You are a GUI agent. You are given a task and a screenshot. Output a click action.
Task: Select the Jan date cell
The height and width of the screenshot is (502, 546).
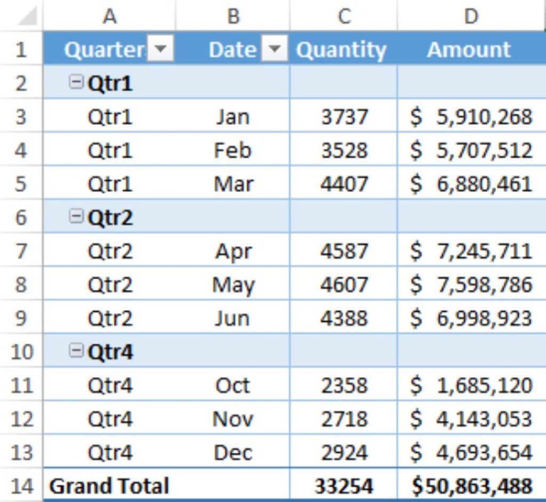[232, 117]
